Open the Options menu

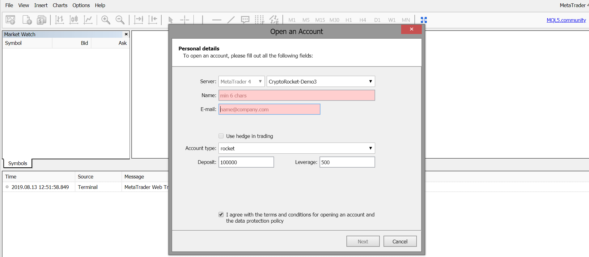point(81,5)
